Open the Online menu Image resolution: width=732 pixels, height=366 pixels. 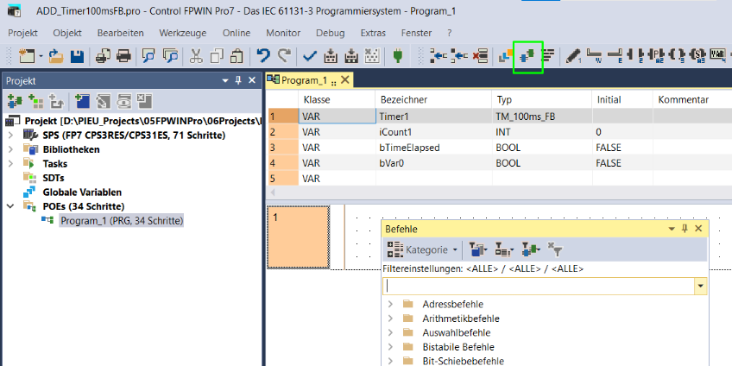pos(237,33)
